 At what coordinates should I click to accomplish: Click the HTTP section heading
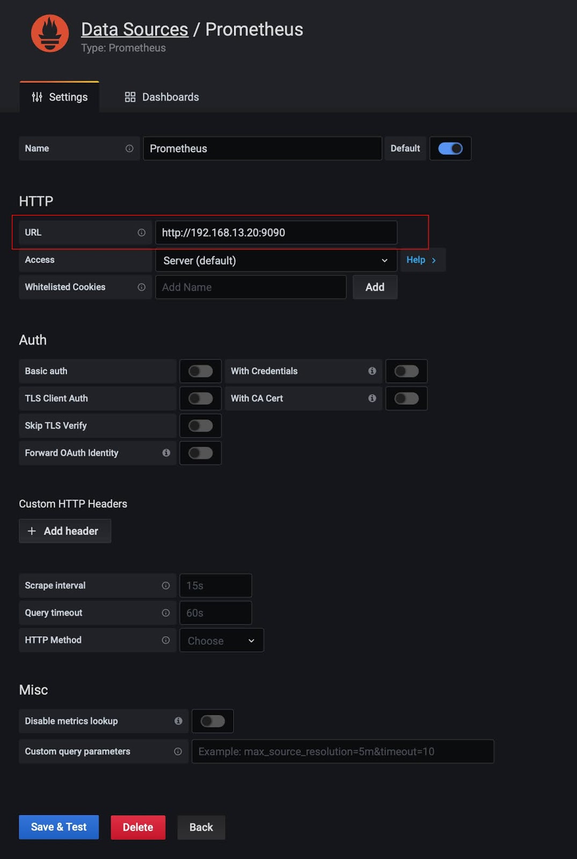click(36, 201)
